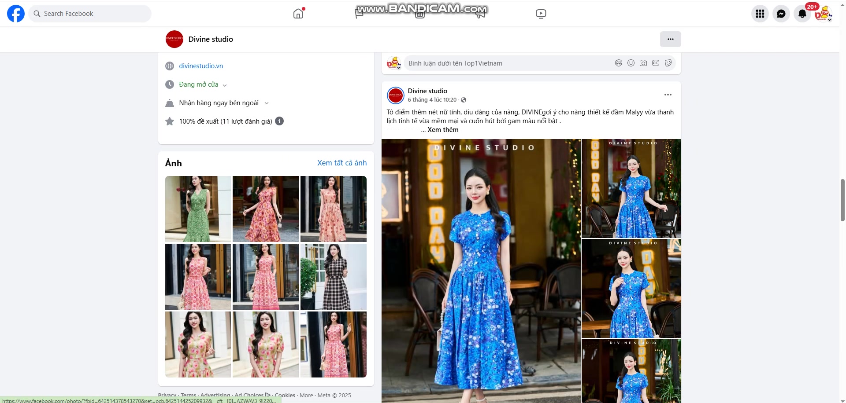This screenshot has width=846, height=403.
Task: Click the avatar comment-as icon
Action: [619, 63]
